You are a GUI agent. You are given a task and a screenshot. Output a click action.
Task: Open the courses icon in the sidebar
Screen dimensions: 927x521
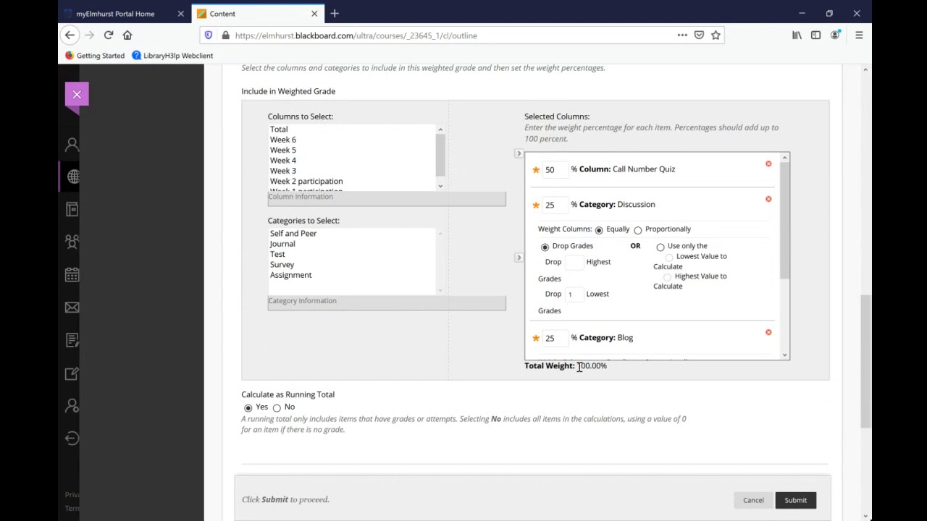72,209
